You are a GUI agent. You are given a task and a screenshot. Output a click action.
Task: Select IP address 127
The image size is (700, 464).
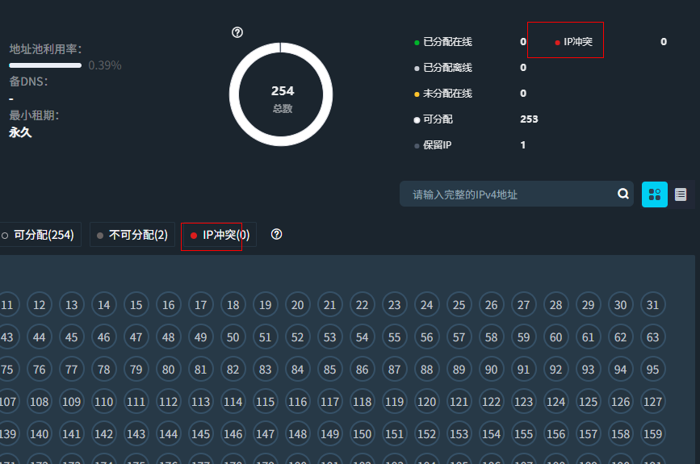click(x=652, y=402)
